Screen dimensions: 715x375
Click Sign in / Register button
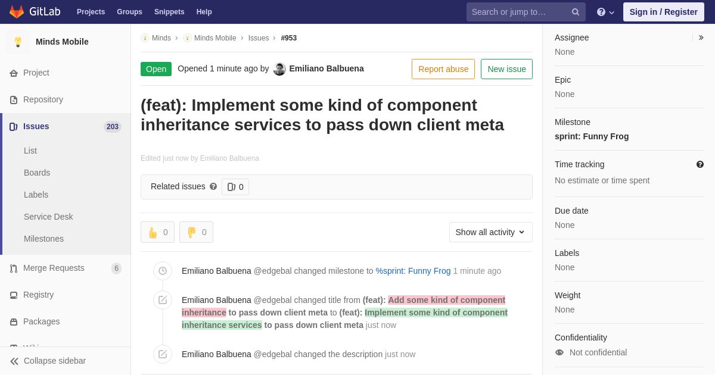[664, 12]
